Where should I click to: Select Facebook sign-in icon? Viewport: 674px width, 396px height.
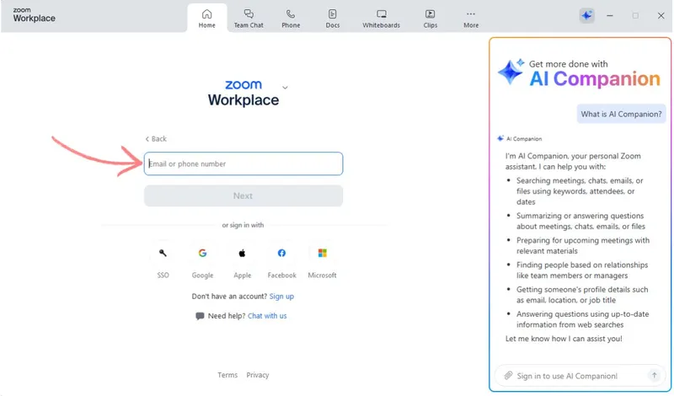click(x=281, y=253)
